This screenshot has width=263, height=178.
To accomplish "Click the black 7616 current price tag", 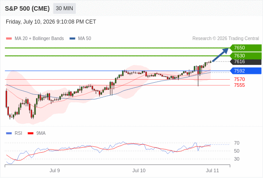I will [x=246, y=61].
